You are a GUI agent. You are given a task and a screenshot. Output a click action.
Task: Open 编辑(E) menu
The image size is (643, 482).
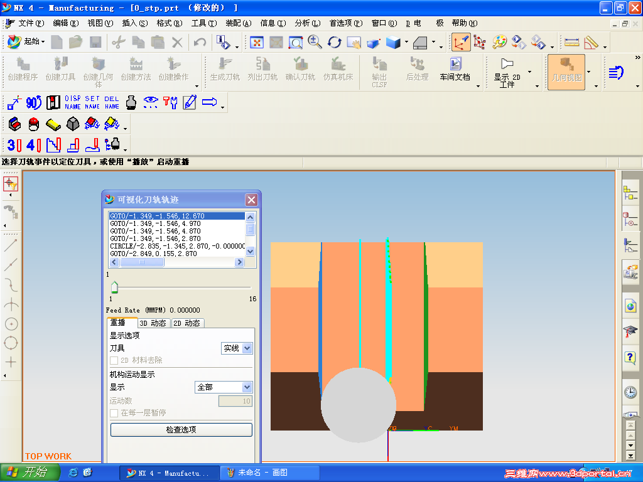(65, 23)
